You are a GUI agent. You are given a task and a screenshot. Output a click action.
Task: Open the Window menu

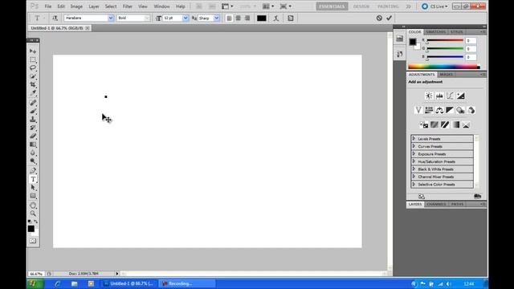pos(161,6)
